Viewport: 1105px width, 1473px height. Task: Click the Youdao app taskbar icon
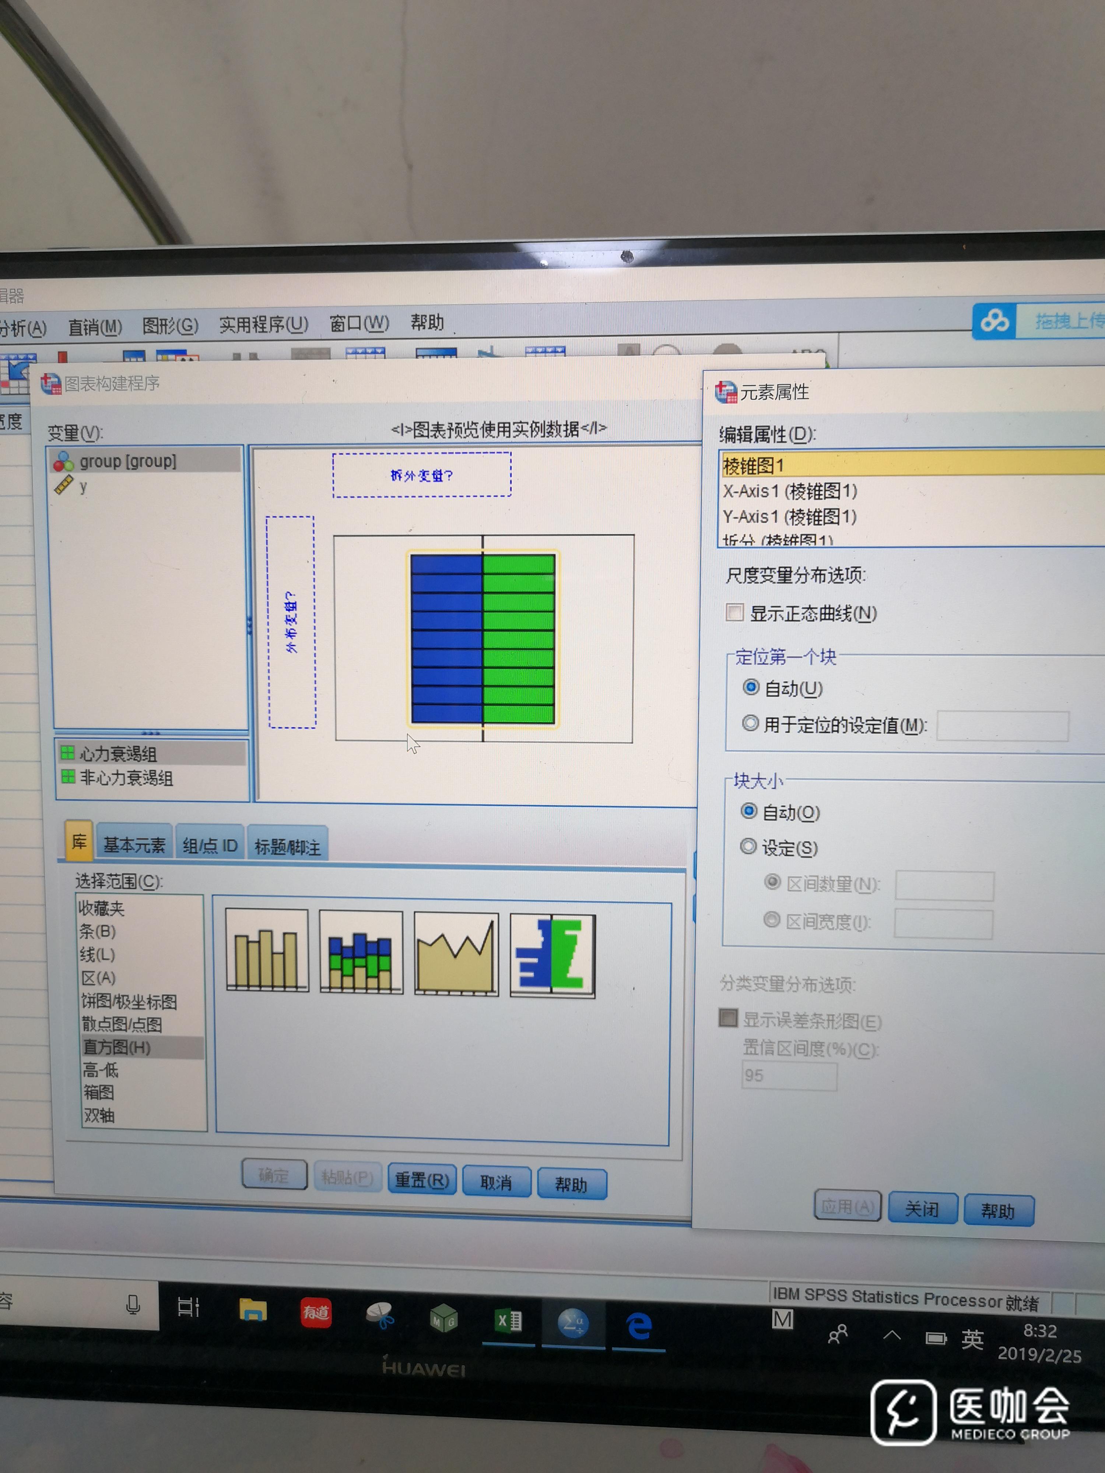tap(316, 1312)
